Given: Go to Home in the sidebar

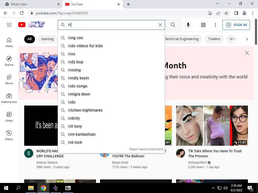Looking at the screenshot, I should tap(9, 42).
